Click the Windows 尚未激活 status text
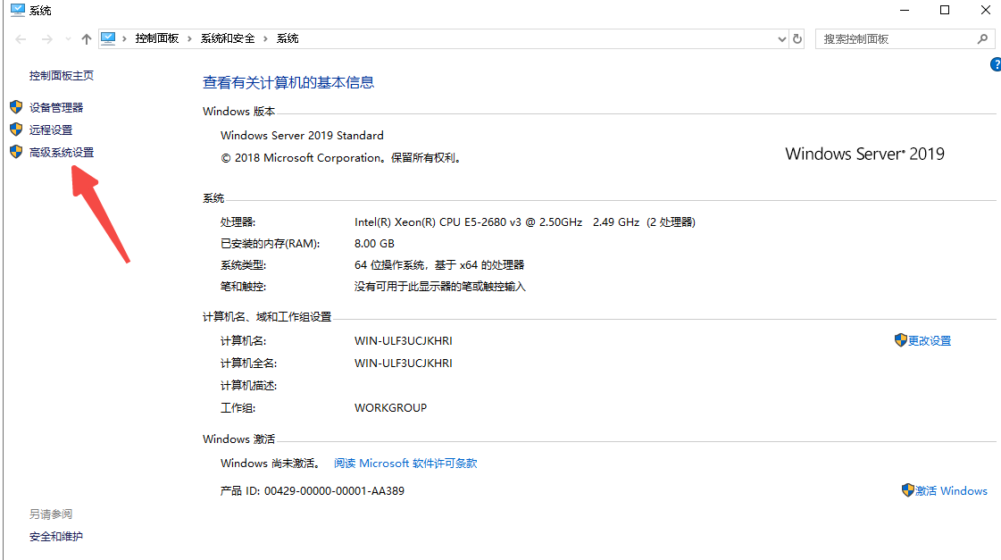The image size is (1001, 560). click(271, 463)
